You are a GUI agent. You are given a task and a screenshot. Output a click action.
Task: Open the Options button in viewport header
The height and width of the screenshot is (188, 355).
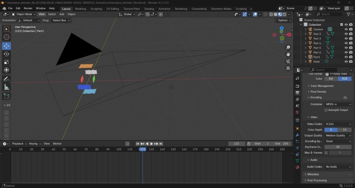[284, 20]
